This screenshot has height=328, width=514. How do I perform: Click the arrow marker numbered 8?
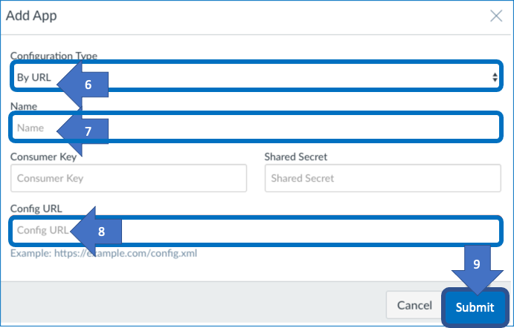coord(96,232)
